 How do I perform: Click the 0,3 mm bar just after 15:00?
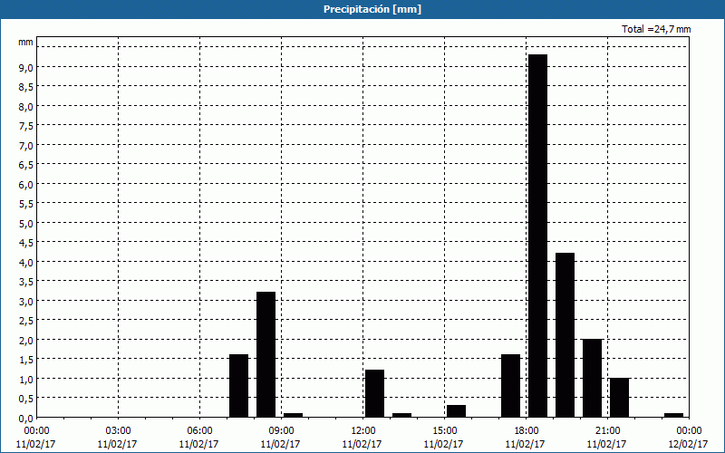click(457, 411)
